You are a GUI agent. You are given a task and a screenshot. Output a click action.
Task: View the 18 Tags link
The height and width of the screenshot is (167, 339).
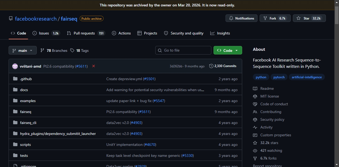tap(79, 50)
